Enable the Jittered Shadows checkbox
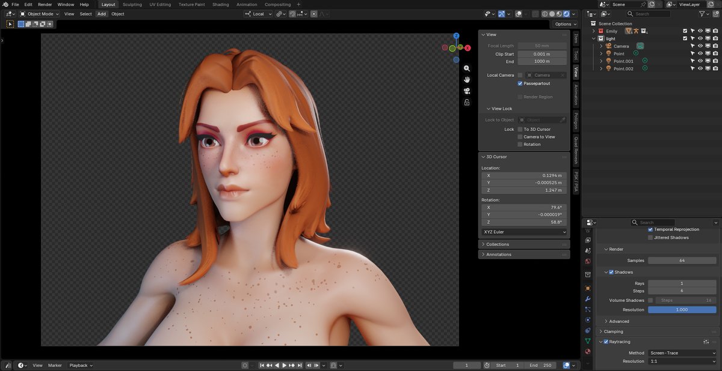Screen dimensions: 722x371 (x=650, y=238)
